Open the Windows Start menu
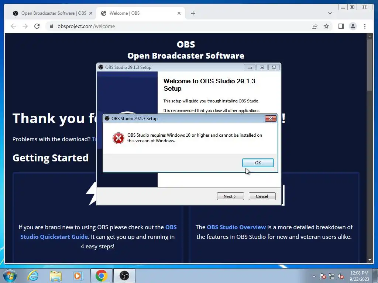 (x=10, y=276)
